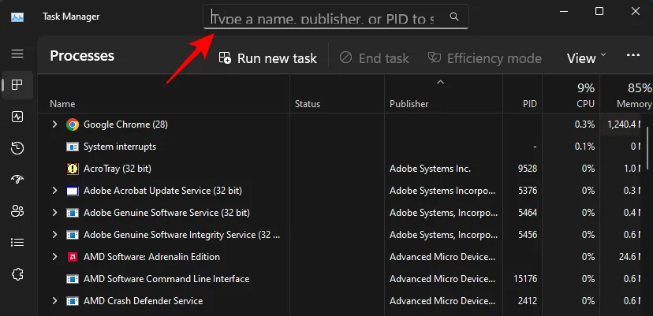Open the Users sidebar icon
The image size is (653, 316).
click(x=17, y=210)
